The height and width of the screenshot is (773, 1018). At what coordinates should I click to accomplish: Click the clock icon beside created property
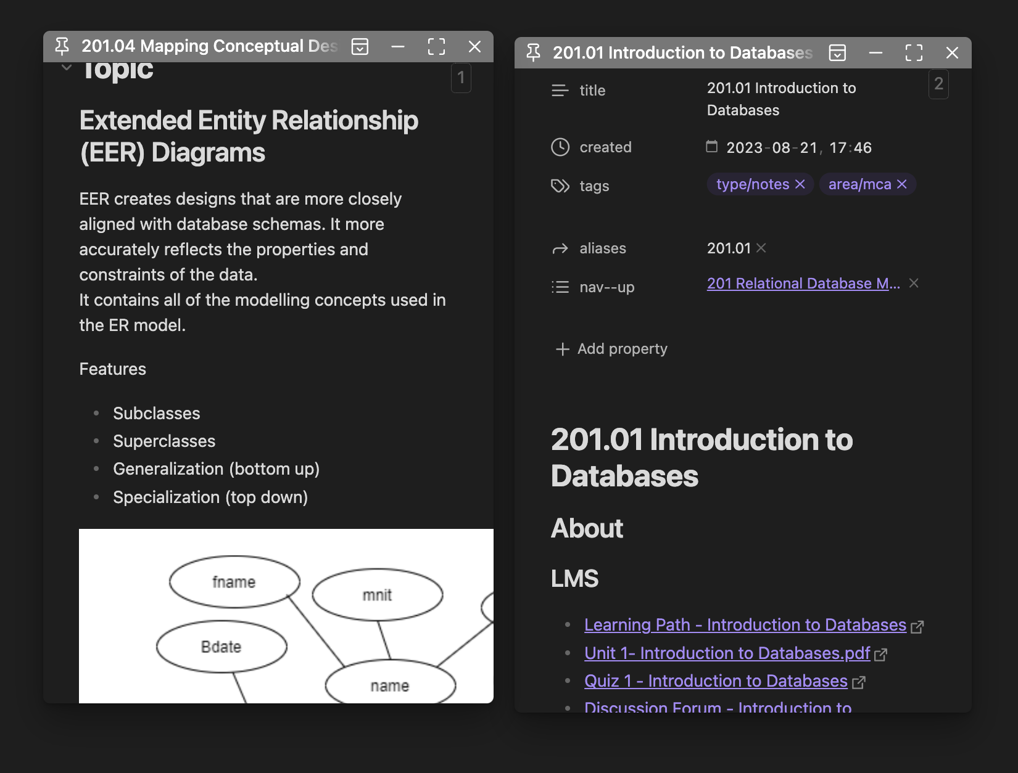(x=560, y=147)
